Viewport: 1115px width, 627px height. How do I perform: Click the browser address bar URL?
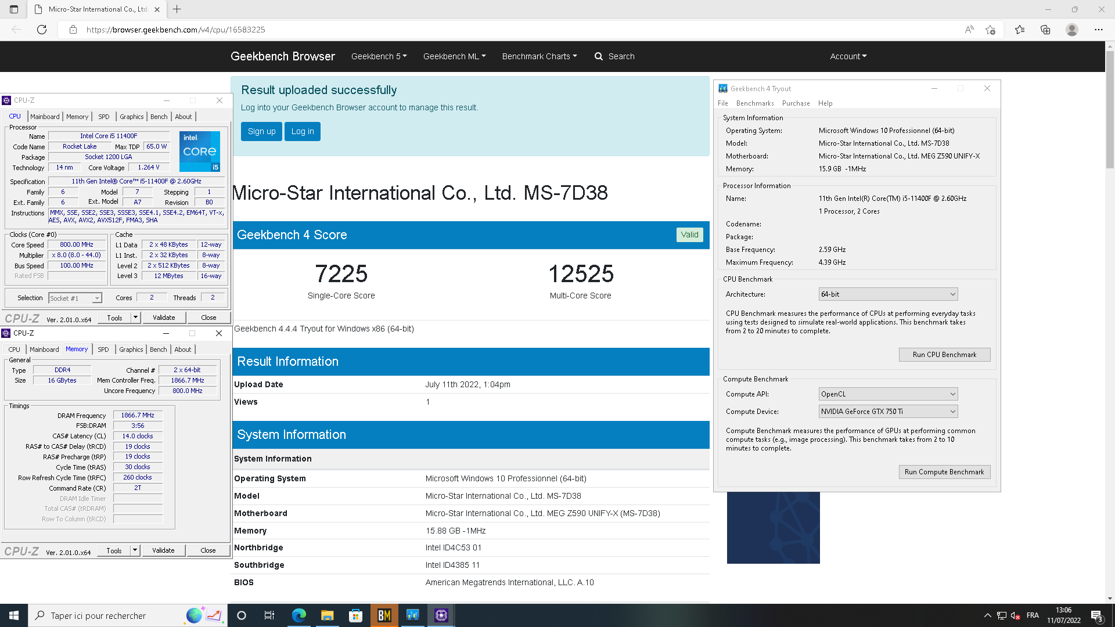click(175, 30)
